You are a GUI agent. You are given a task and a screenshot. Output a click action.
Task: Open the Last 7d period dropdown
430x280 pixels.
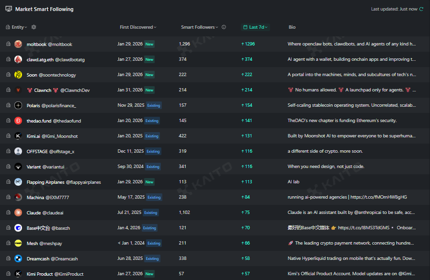click(x=255, y=27)
